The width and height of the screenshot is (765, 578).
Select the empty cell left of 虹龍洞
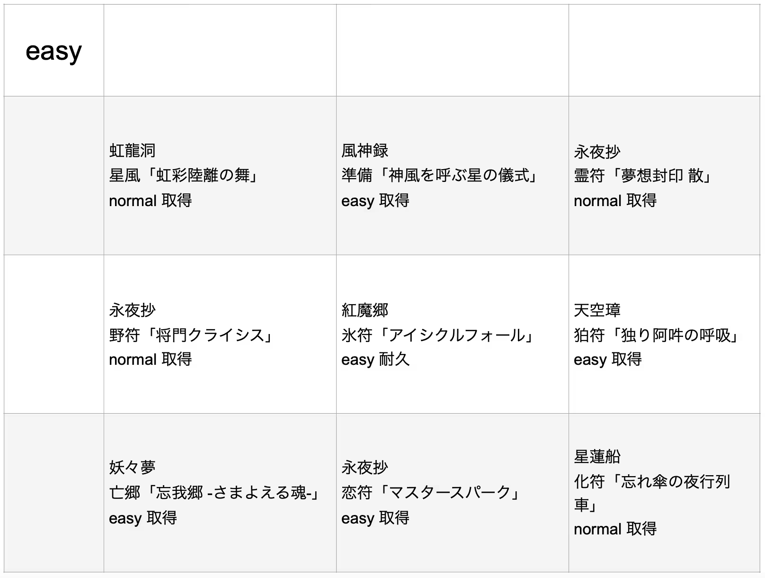click(x=54, y=176)
